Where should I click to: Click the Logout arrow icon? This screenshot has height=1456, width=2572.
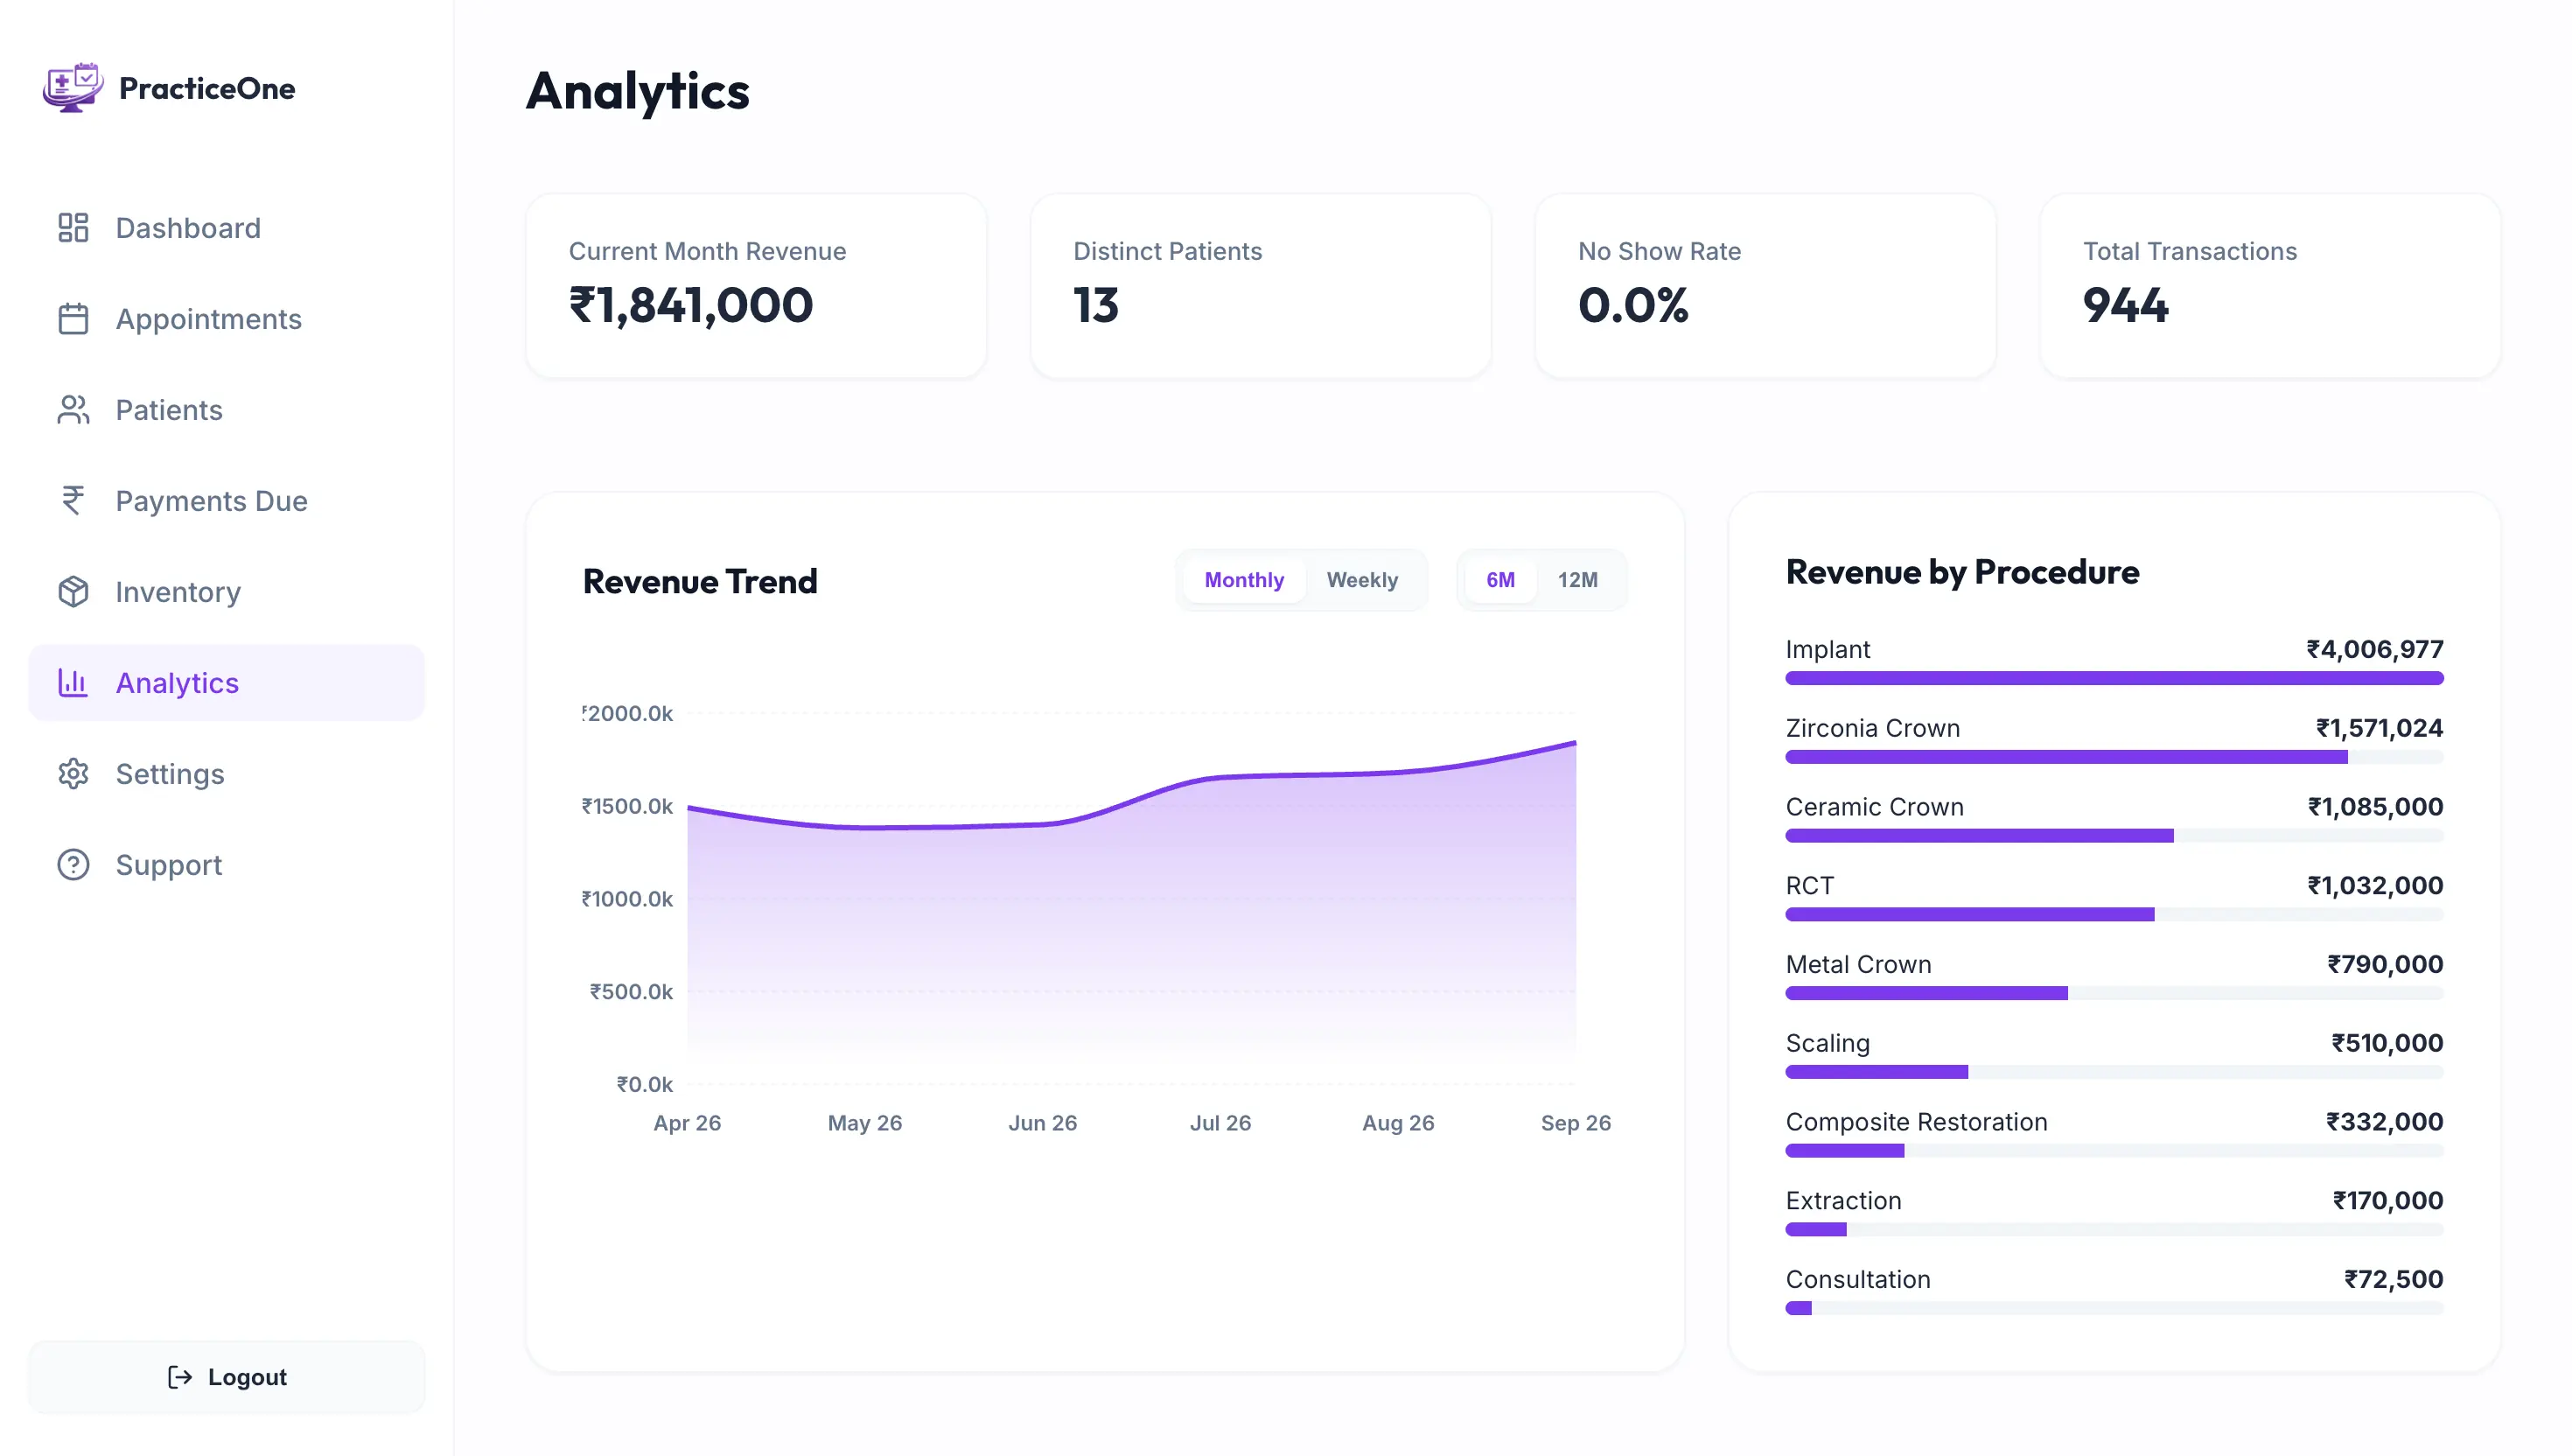pos(180,1378)
